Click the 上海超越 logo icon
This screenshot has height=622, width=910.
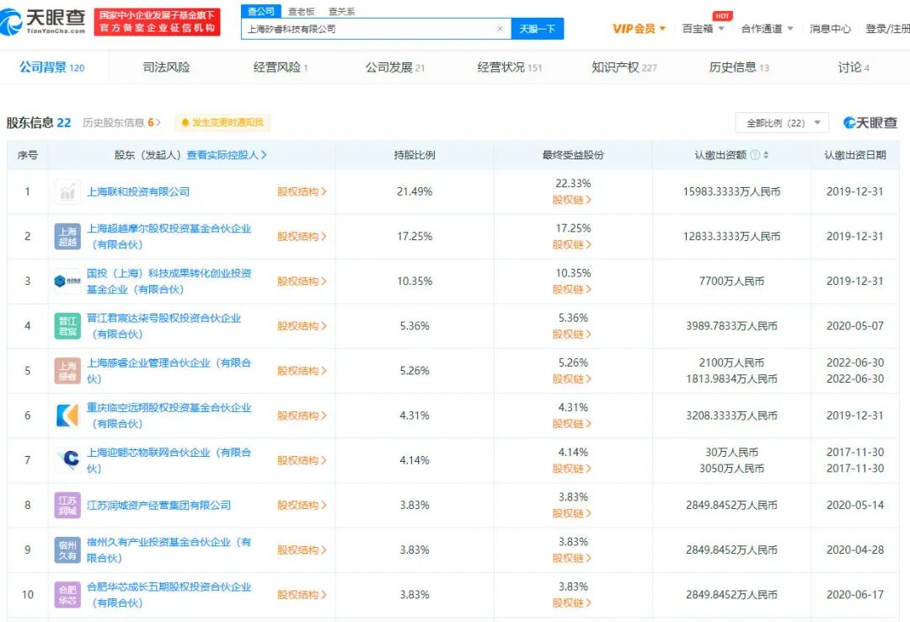67,236
